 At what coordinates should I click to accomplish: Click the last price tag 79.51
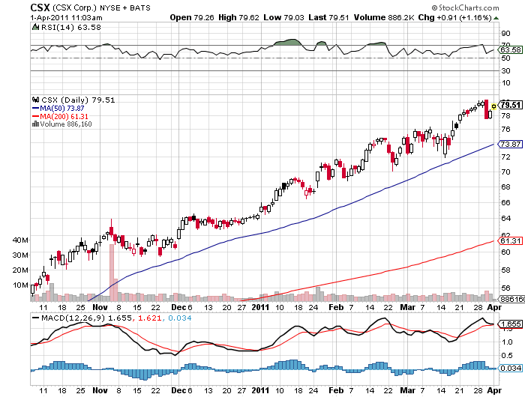click(510, 105)
